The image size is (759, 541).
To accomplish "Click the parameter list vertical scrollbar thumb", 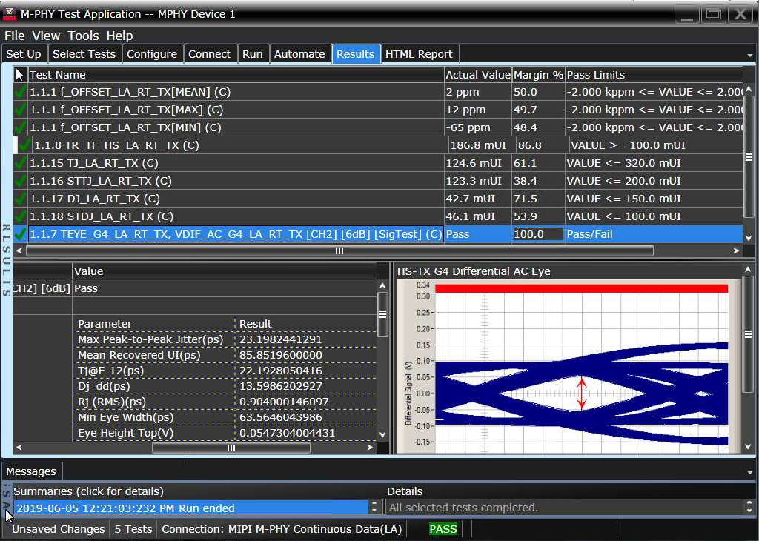I will pos(382,313).
